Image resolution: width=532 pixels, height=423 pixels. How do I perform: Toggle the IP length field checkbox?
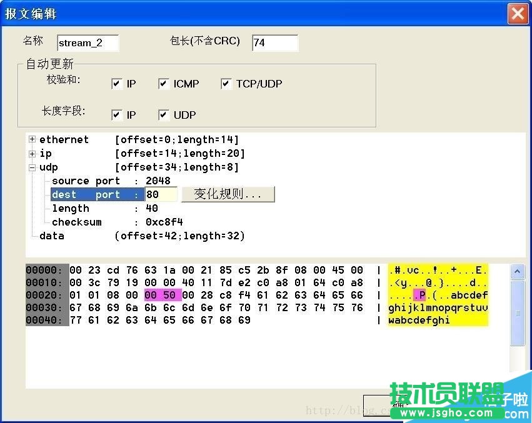tap(117, 114)
